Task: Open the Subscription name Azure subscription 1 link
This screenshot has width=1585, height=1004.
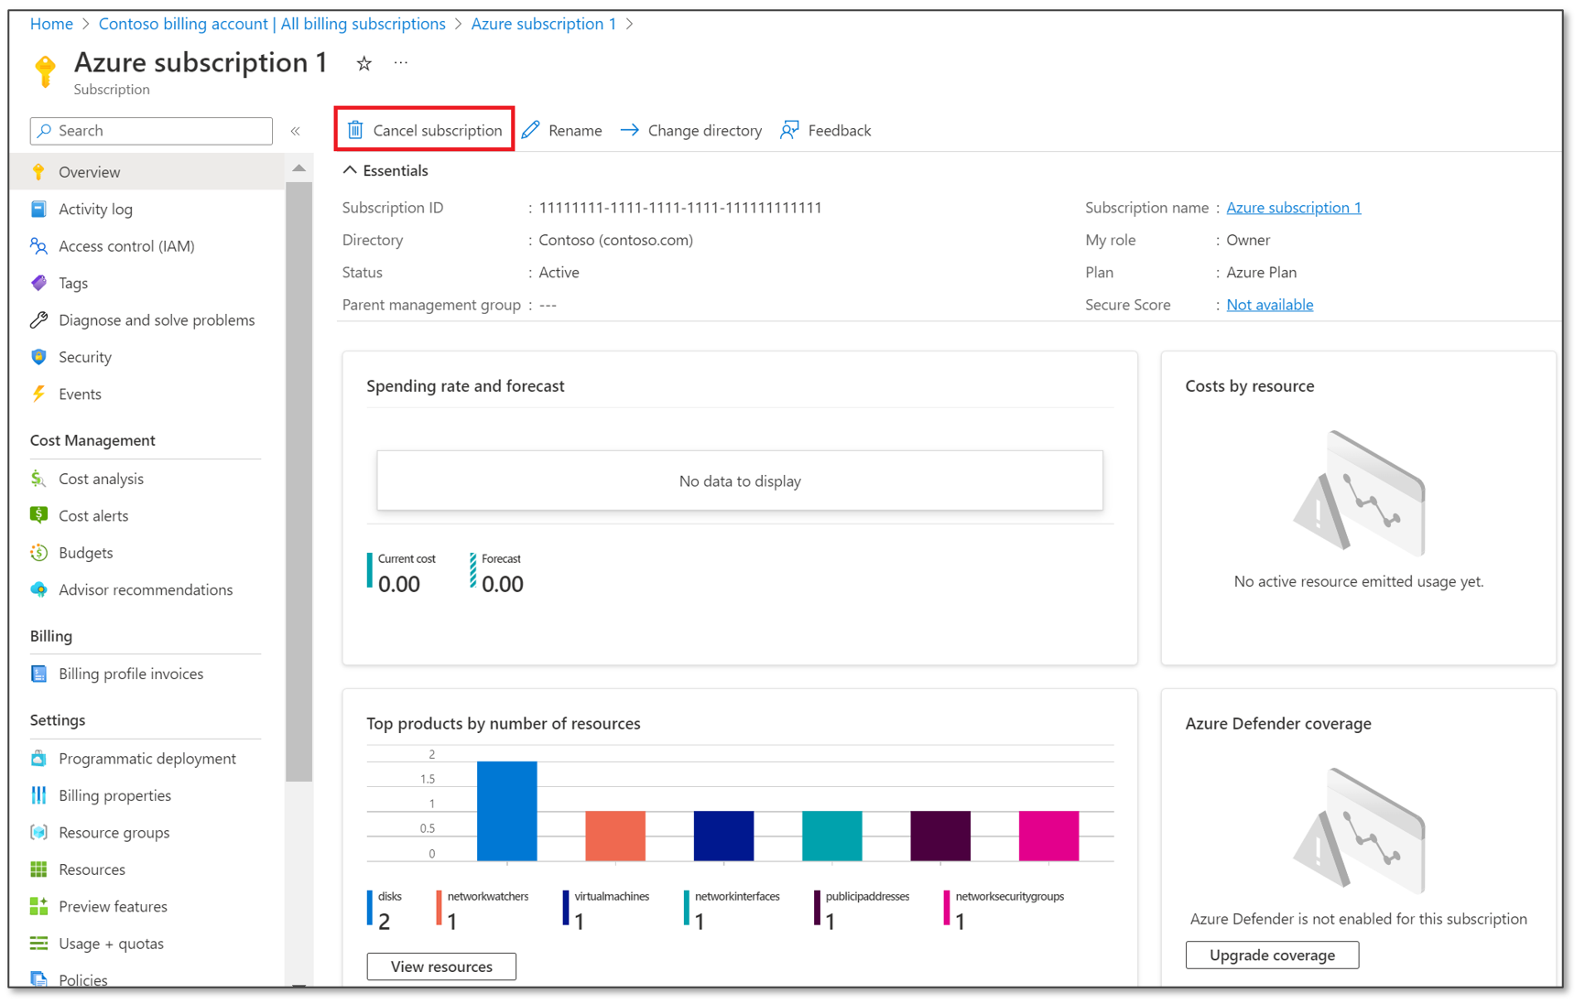Action: (1293, 208)
